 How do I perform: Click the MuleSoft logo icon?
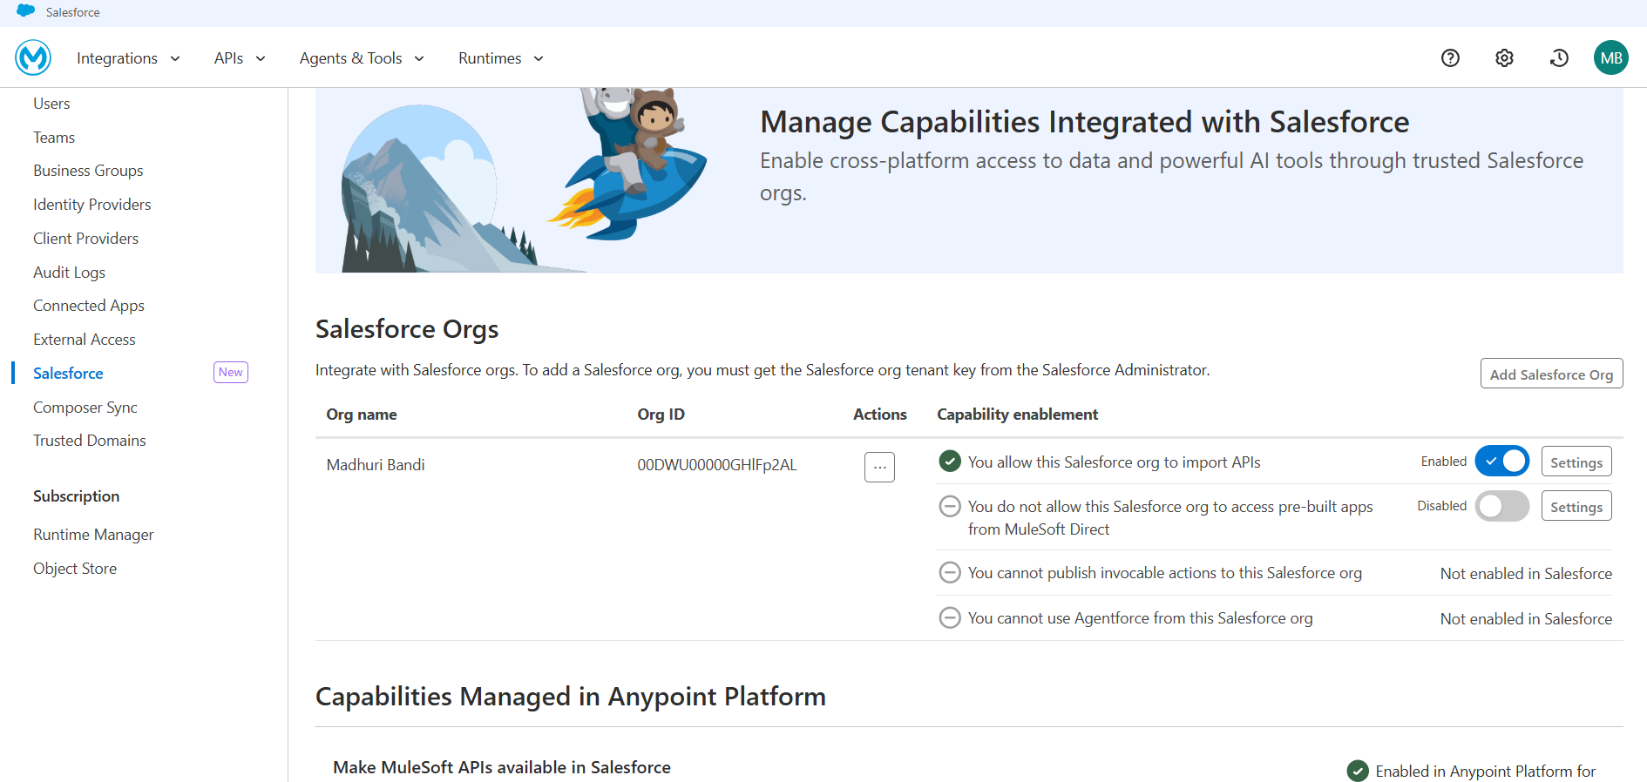[33, 57]
